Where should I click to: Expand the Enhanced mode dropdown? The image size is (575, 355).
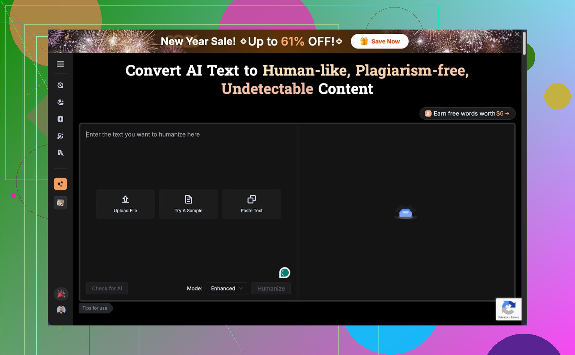click(226, 288)
